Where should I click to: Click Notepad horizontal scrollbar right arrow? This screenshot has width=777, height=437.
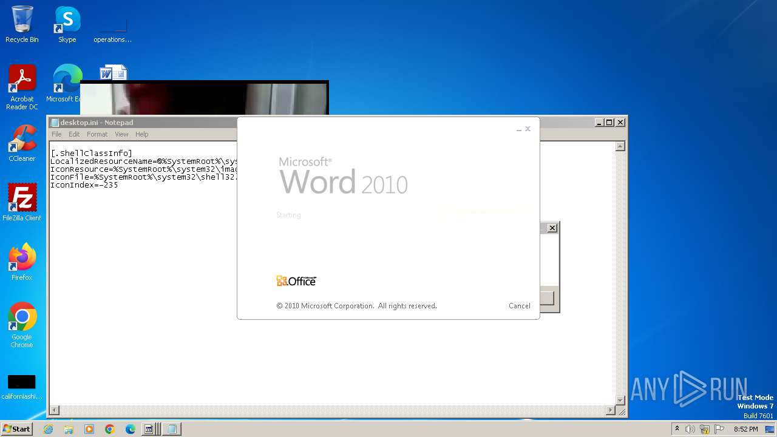pos(610,410)
